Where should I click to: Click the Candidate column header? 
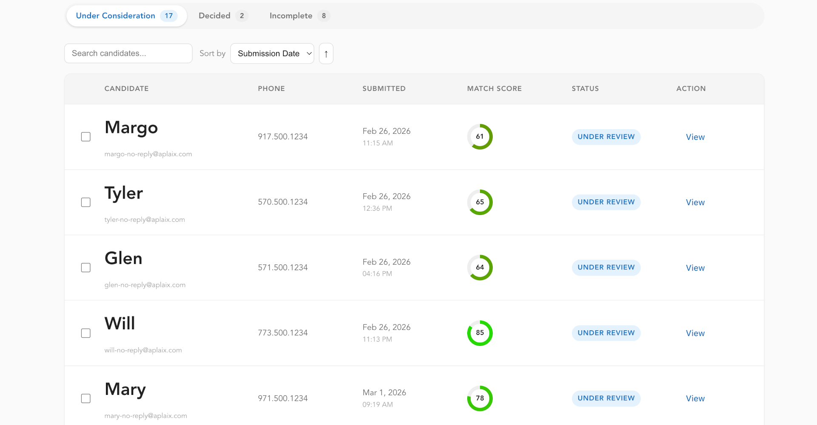[x=126, y=88]
